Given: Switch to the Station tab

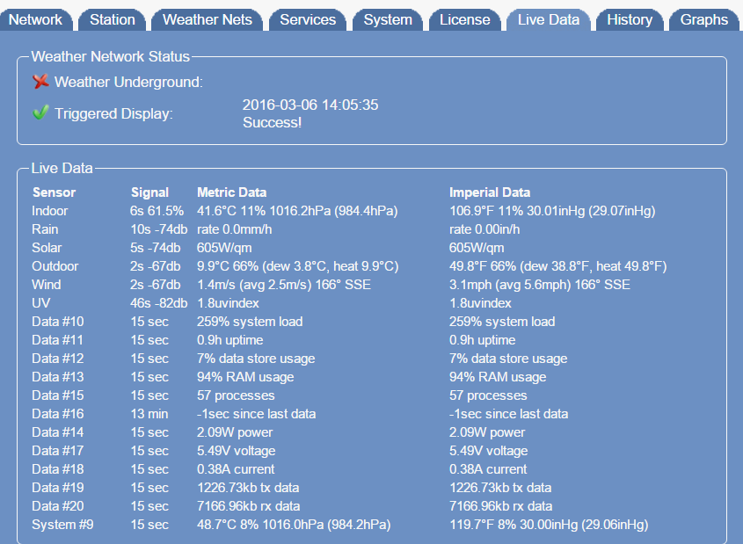Looking at the screenshot, I should click(113, 19).
